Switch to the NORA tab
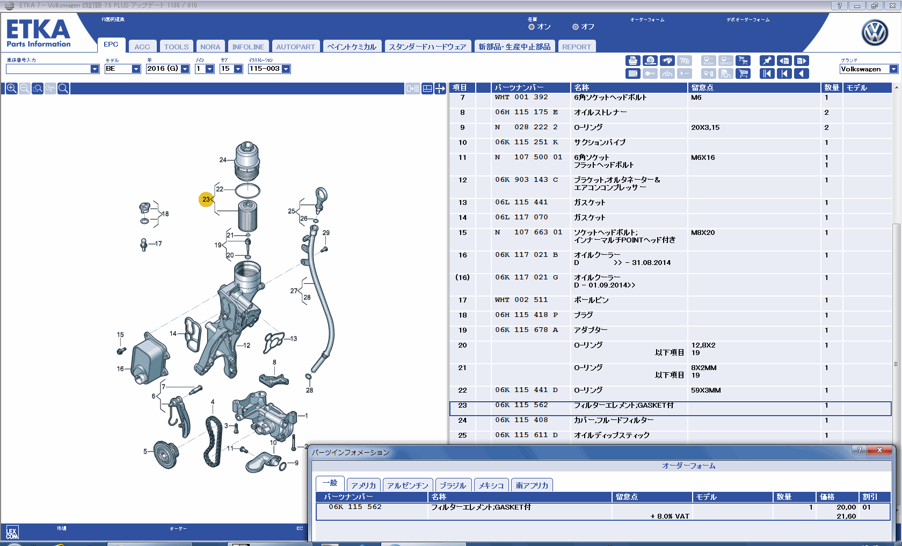 (x=210, y=47)
